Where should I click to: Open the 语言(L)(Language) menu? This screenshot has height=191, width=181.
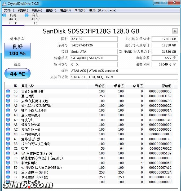coord(103,10)
